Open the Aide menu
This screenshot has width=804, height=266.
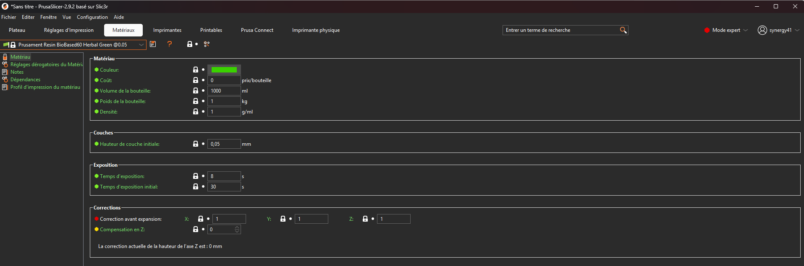point(119,17)
